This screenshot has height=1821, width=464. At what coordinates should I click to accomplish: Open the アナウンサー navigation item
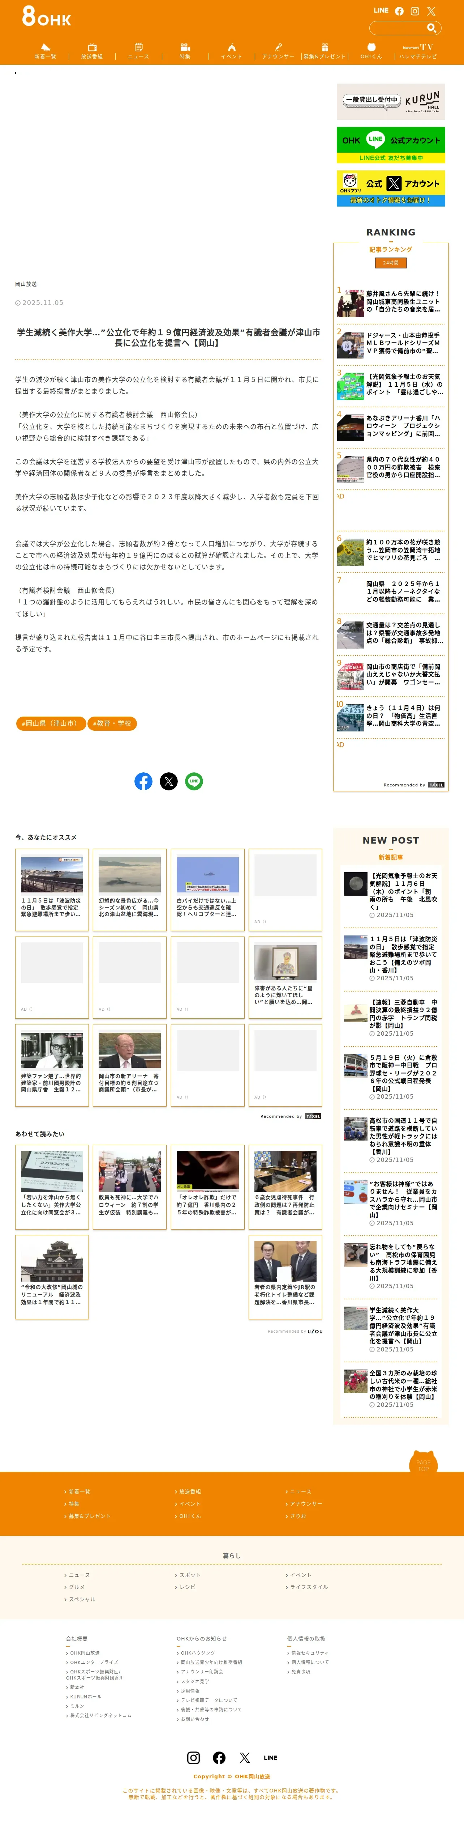tap(278, 52)
